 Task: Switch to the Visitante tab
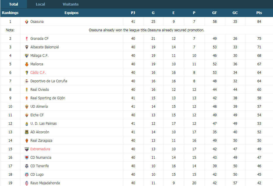(x=71, y=4)
